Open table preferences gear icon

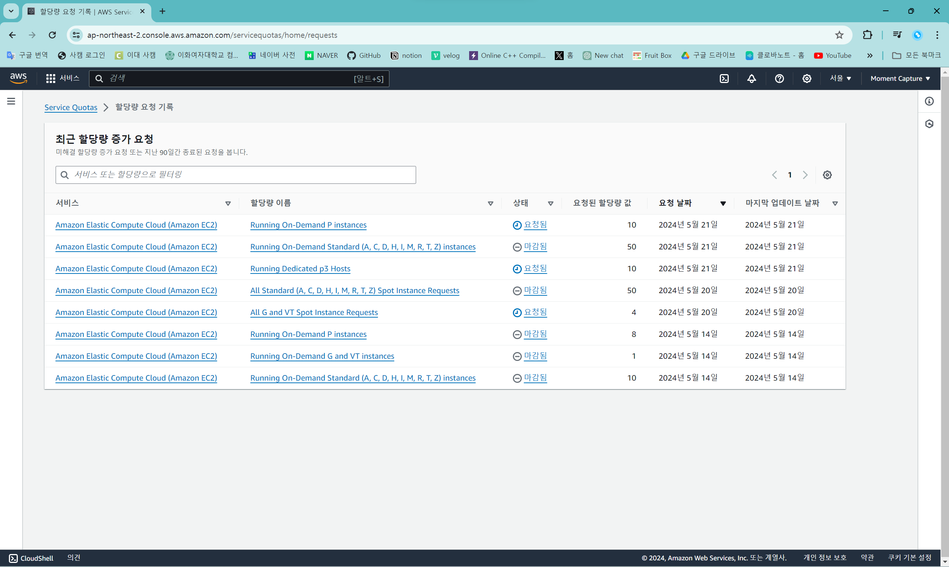pyautogui.click(x=827, y=175)
